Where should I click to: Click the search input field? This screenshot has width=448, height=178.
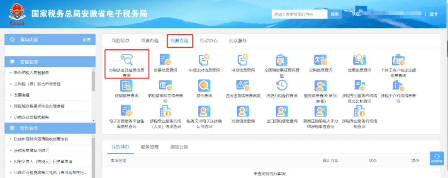[x=299, y=14]
